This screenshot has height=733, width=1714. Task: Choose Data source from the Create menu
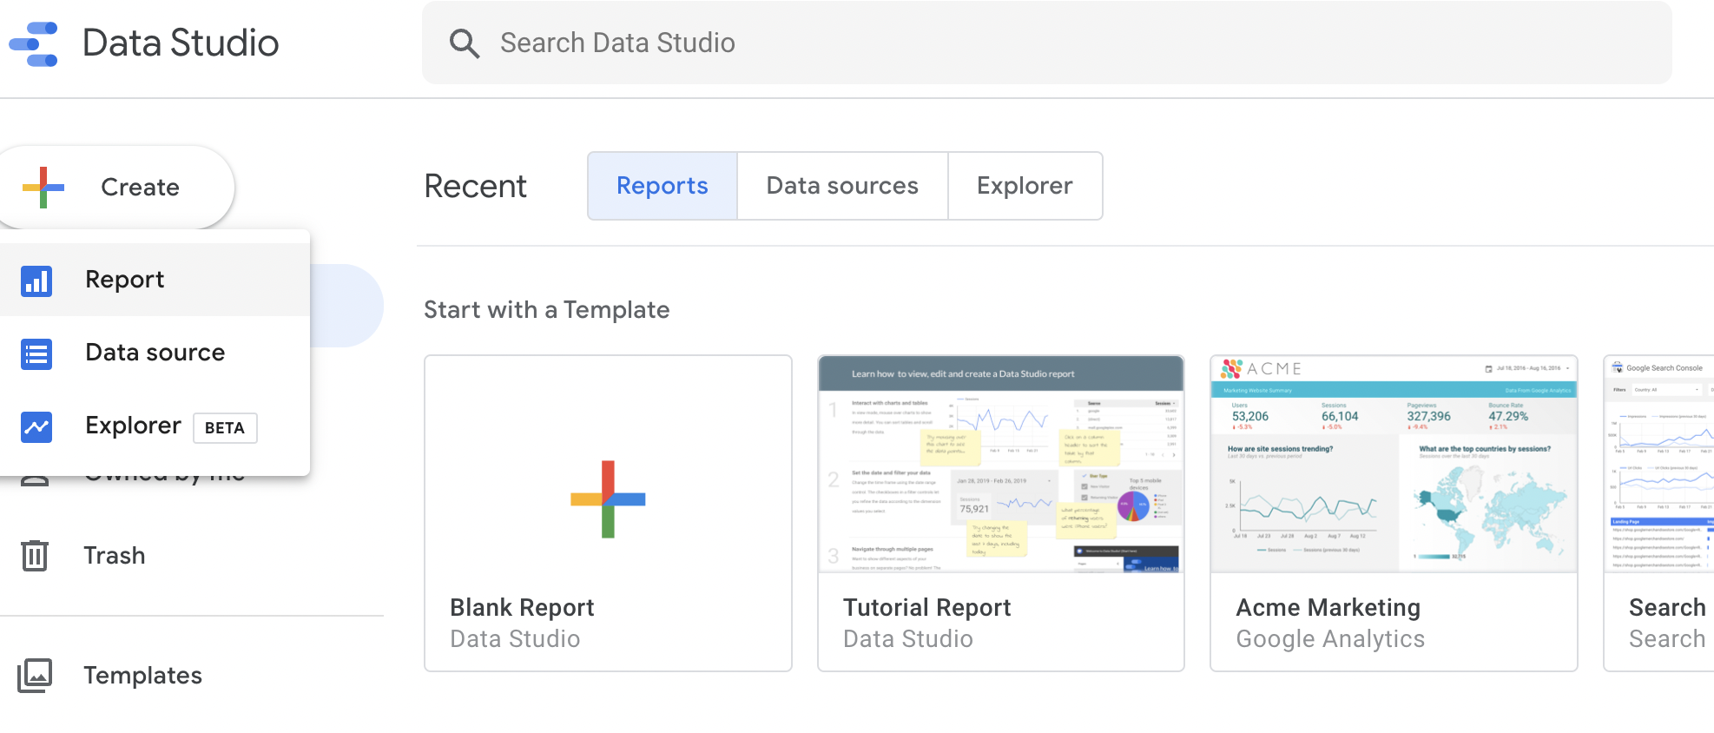coord(155,353)
